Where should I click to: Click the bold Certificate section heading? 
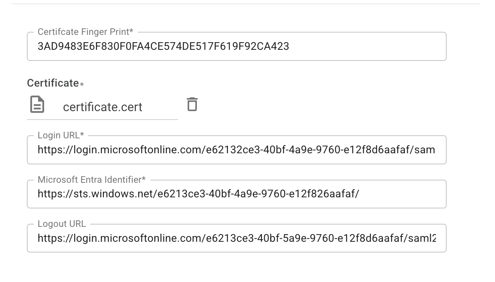coord(53,83)
